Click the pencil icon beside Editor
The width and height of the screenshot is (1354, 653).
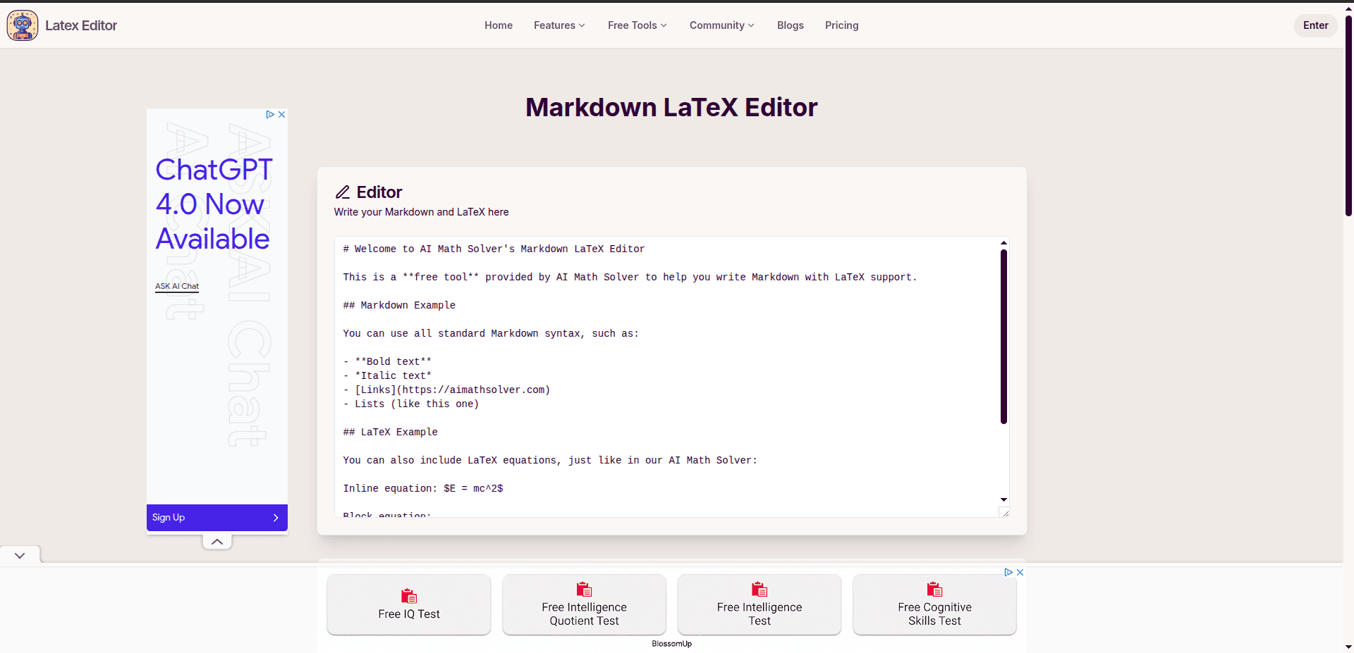(343, 192)
